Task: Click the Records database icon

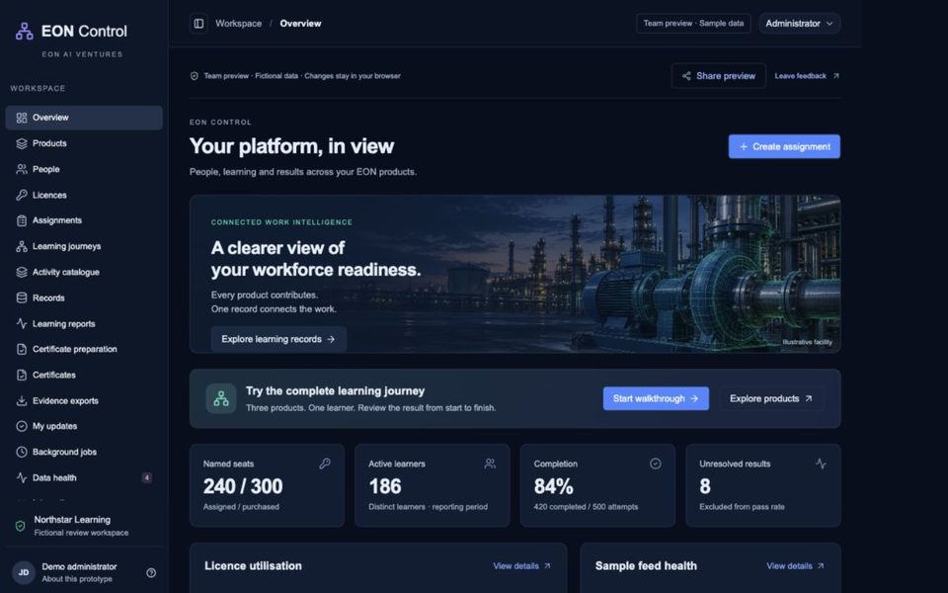Action: 22,297
